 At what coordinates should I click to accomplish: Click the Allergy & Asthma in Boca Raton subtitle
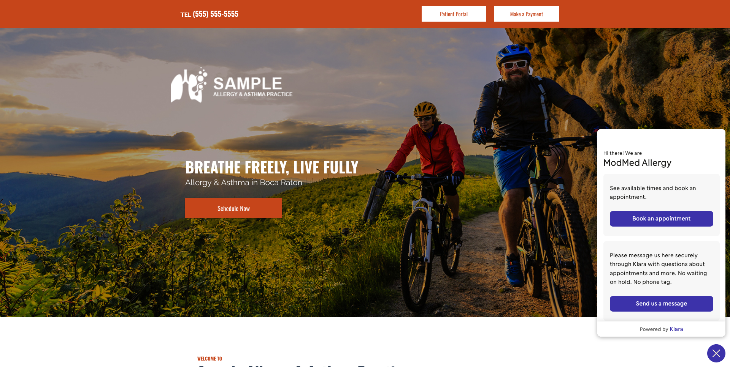click(x=244, y=183)
